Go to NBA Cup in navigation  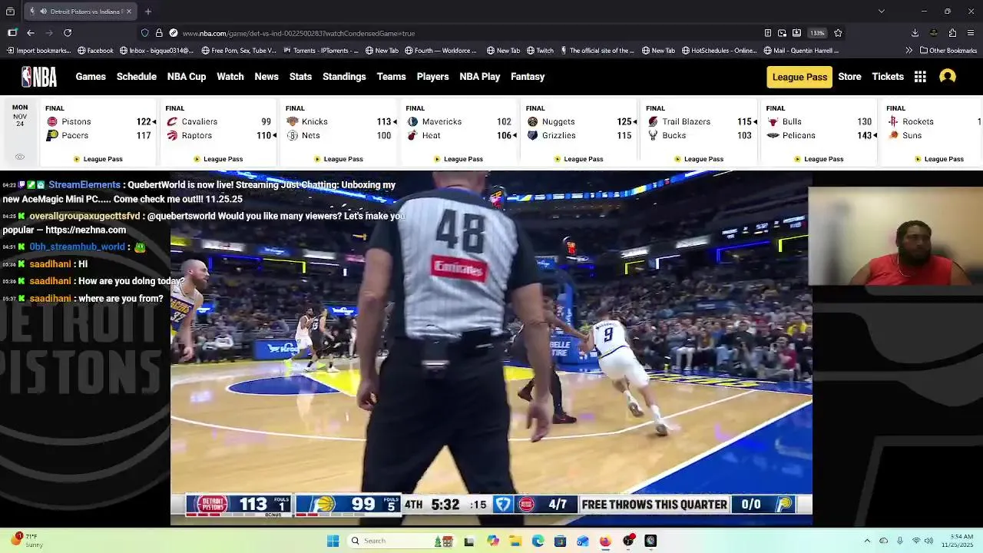187,77
